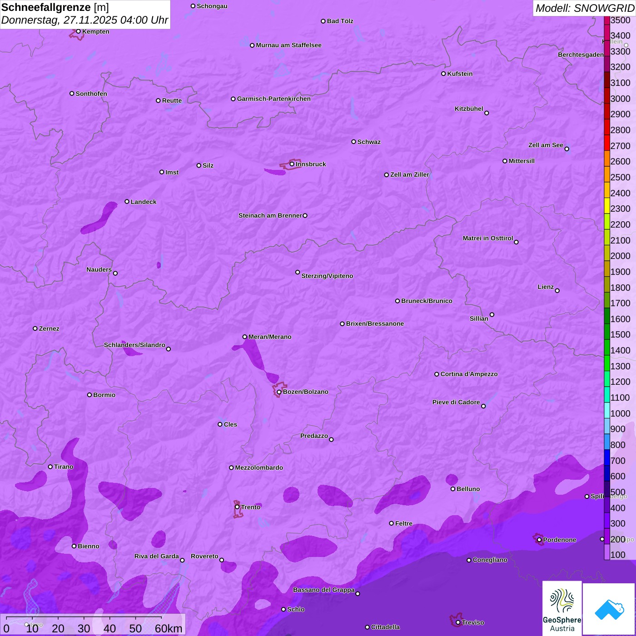Click the Meran/Merano marker dot
The image size is (636, 636).
click(245, 337)
